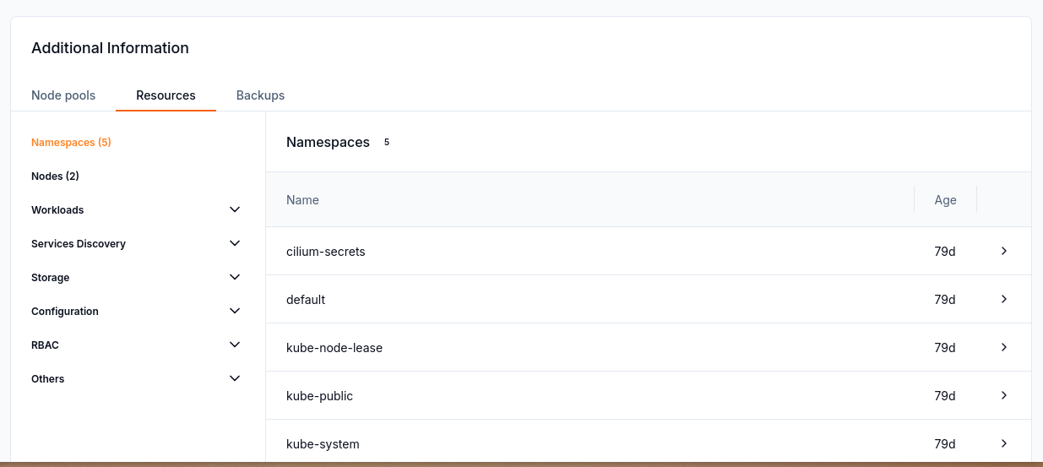Click the Namespaces panel heading

coord(328,143)
